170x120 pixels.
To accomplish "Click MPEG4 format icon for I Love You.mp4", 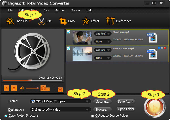I will point(152,37).
